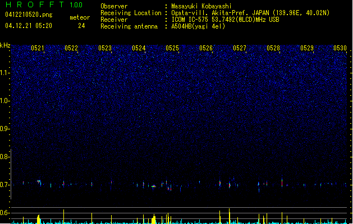This screenshot has height=224, width=353.
Task: Click the antenna value A504HB(yagi 4el)
Action: 198,26
